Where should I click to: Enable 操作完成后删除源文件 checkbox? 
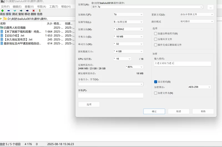click(x=155, y=45)
